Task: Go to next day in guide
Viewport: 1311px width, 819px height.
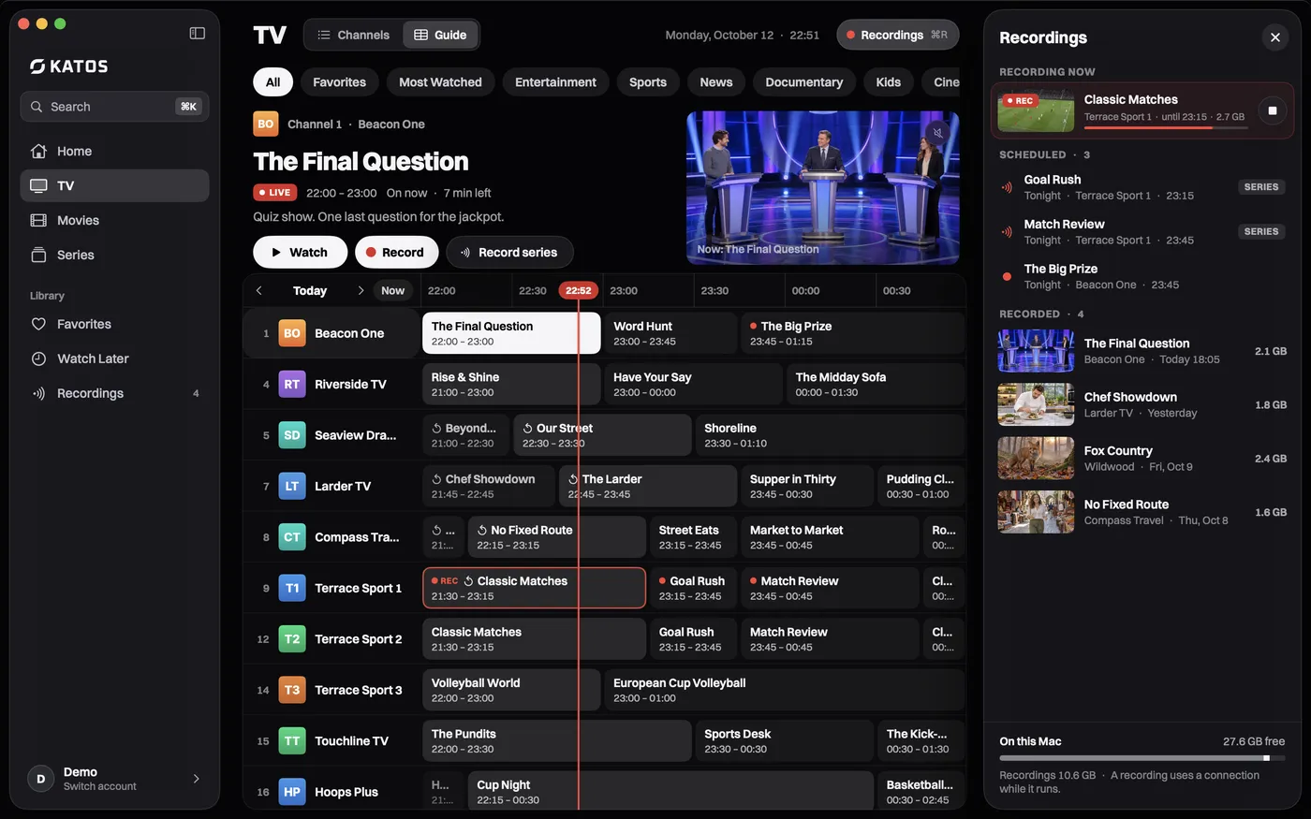Action: (361, 291)
